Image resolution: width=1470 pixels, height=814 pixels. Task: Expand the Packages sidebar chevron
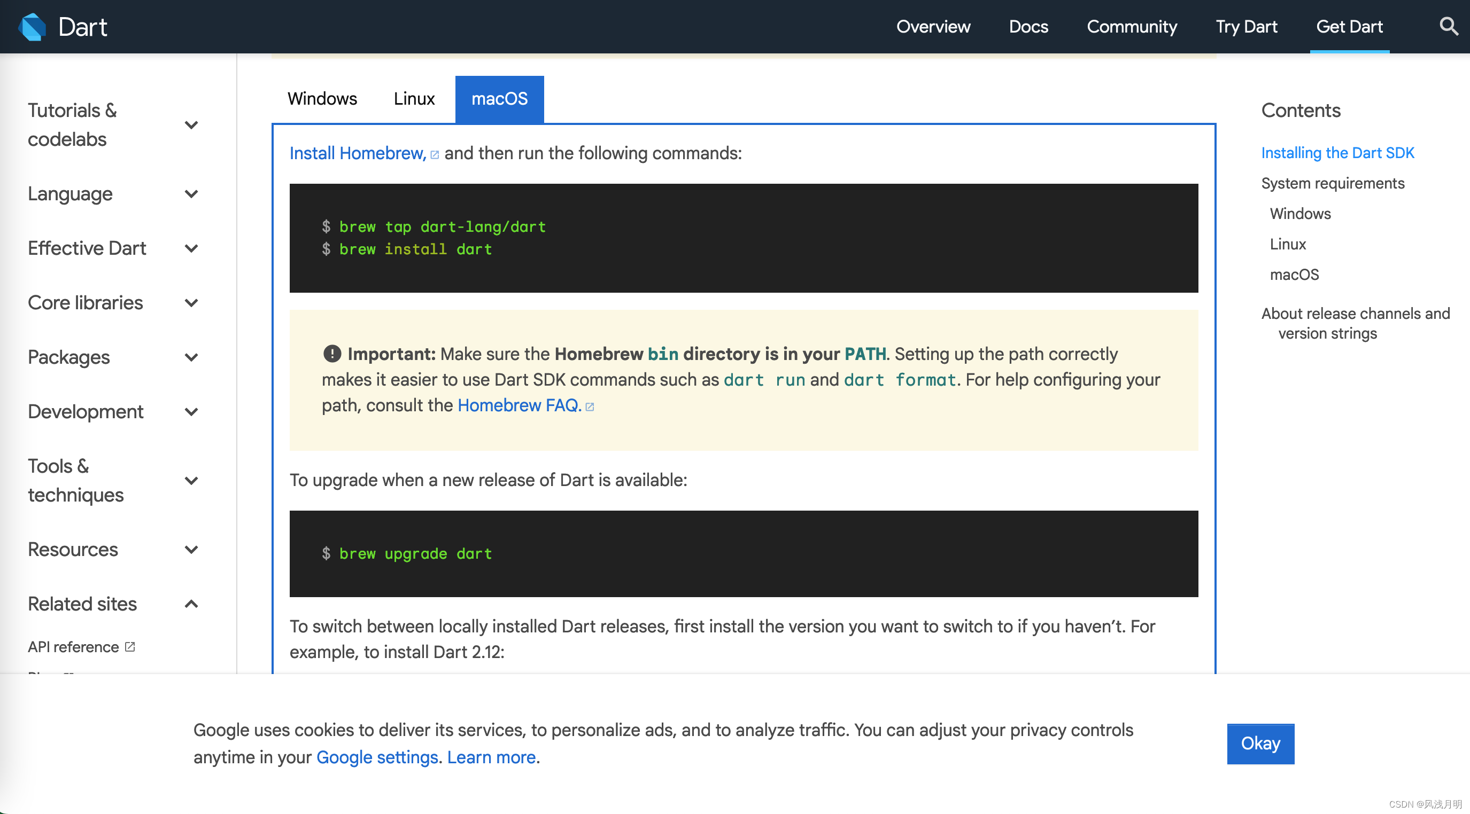192,358
